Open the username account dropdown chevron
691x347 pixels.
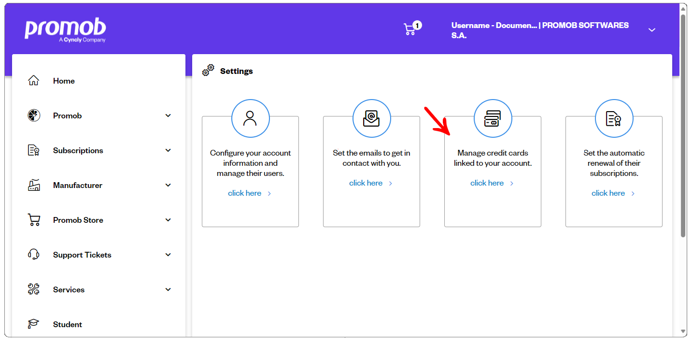[x=651, y=30]
